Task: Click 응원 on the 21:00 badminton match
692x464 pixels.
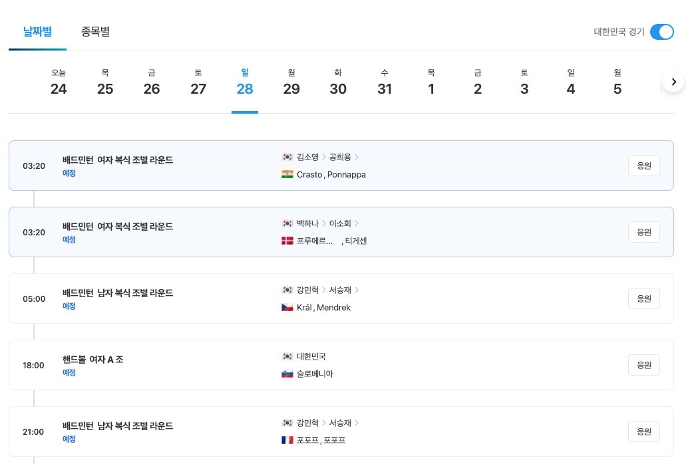Action: click(x=643, y=431)
